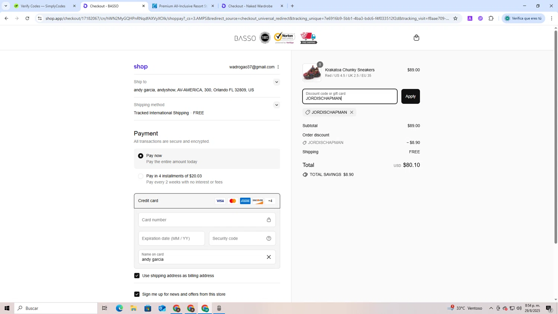The height and width of the screenshot is (314, 558).
Task: Show the security code help icon
Action: (269, 238)
